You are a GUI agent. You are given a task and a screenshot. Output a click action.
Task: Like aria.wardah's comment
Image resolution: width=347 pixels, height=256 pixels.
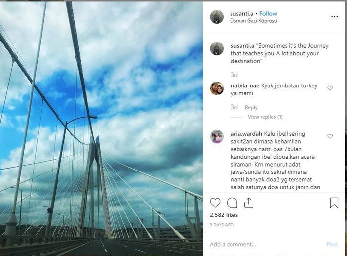(x=330, y=136)
